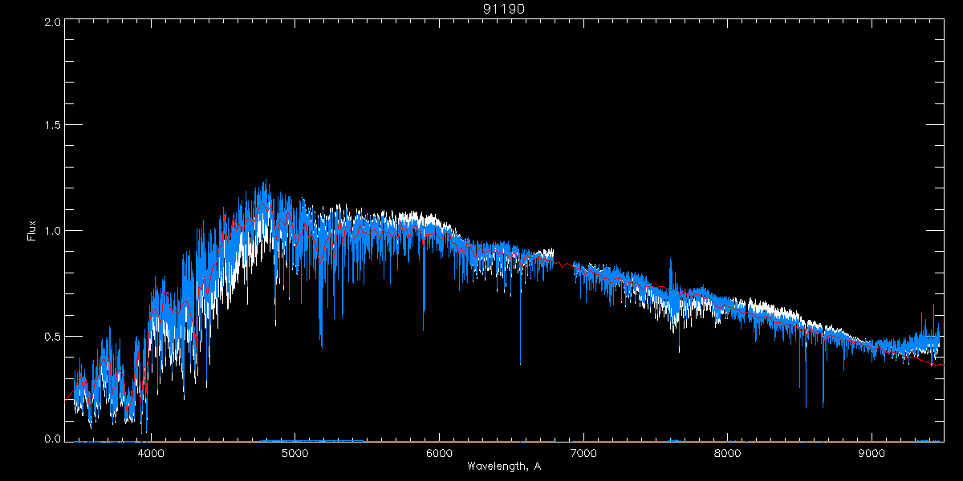Viewport: 963px width, 481px height.
Task: Click the 5000 x-axis tick label
Action: click(295, 452)
